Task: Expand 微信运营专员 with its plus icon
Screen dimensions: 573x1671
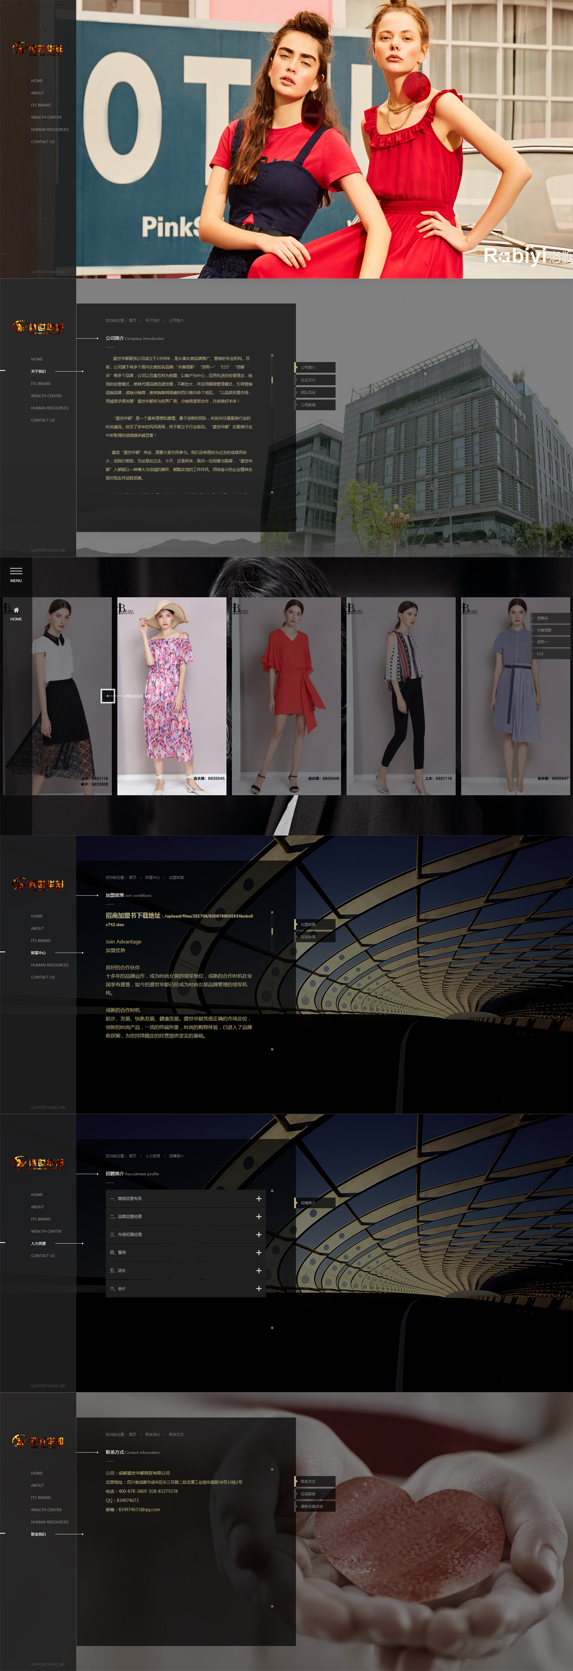Action: (259, 1199)
